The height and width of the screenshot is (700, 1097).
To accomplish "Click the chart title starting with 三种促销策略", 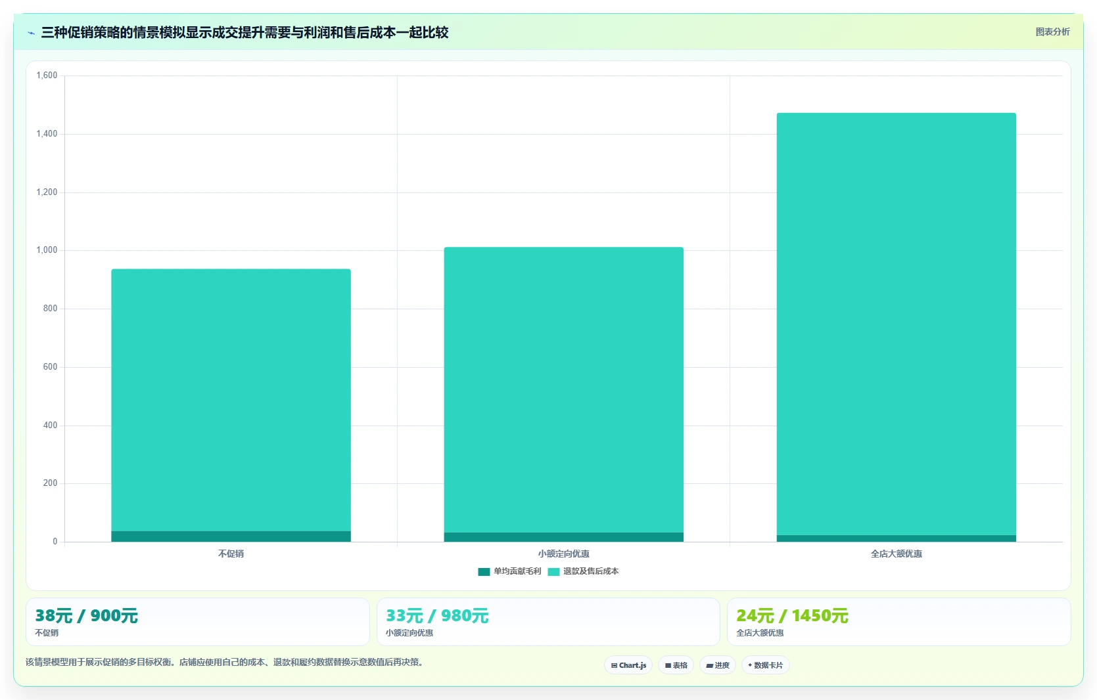I will (245, 33).
